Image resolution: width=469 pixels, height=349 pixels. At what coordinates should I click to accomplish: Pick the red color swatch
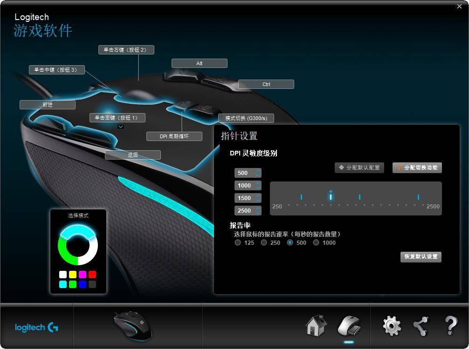click(92, 275)
